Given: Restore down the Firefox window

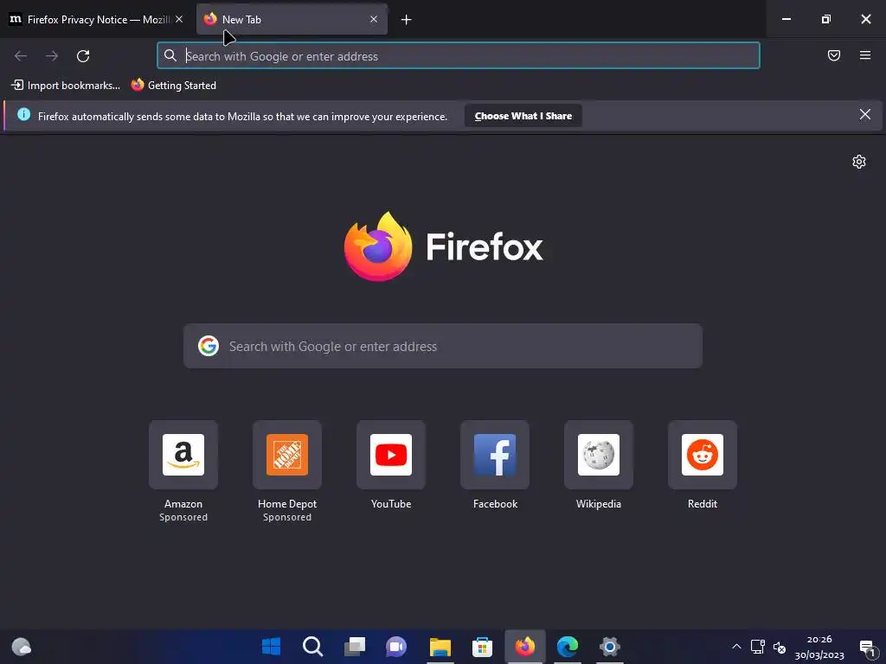Looking at the screenshot, I should coord(826,19).
